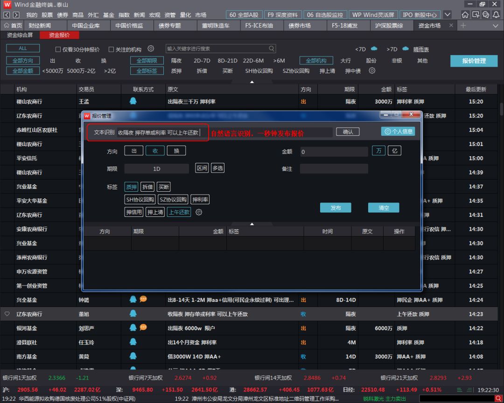
Task: Toggle direction 换 in 报价管理 dialog
Action: coord(176,151)
